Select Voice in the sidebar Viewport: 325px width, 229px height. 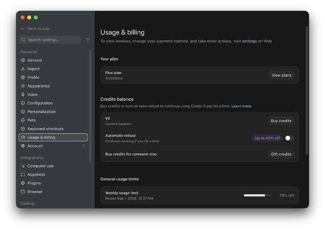(53, 95)
